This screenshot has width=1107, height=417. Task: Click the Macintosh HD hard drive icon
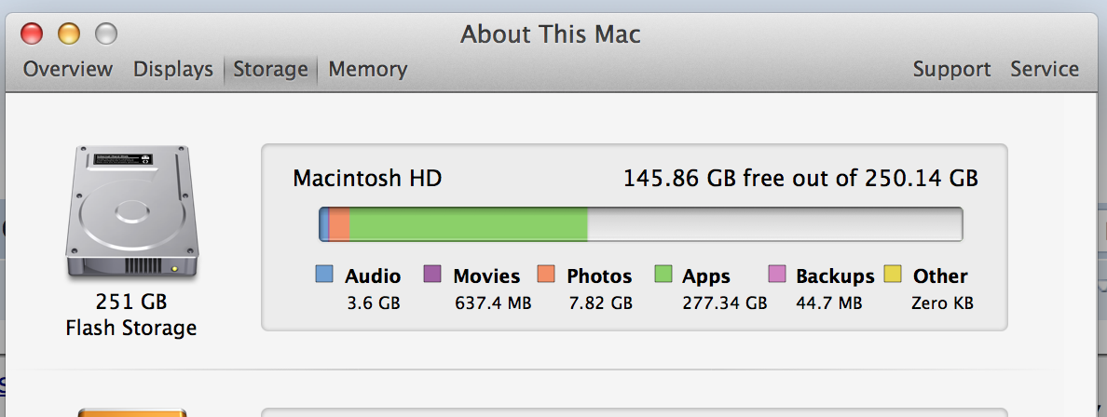point(132,212)
